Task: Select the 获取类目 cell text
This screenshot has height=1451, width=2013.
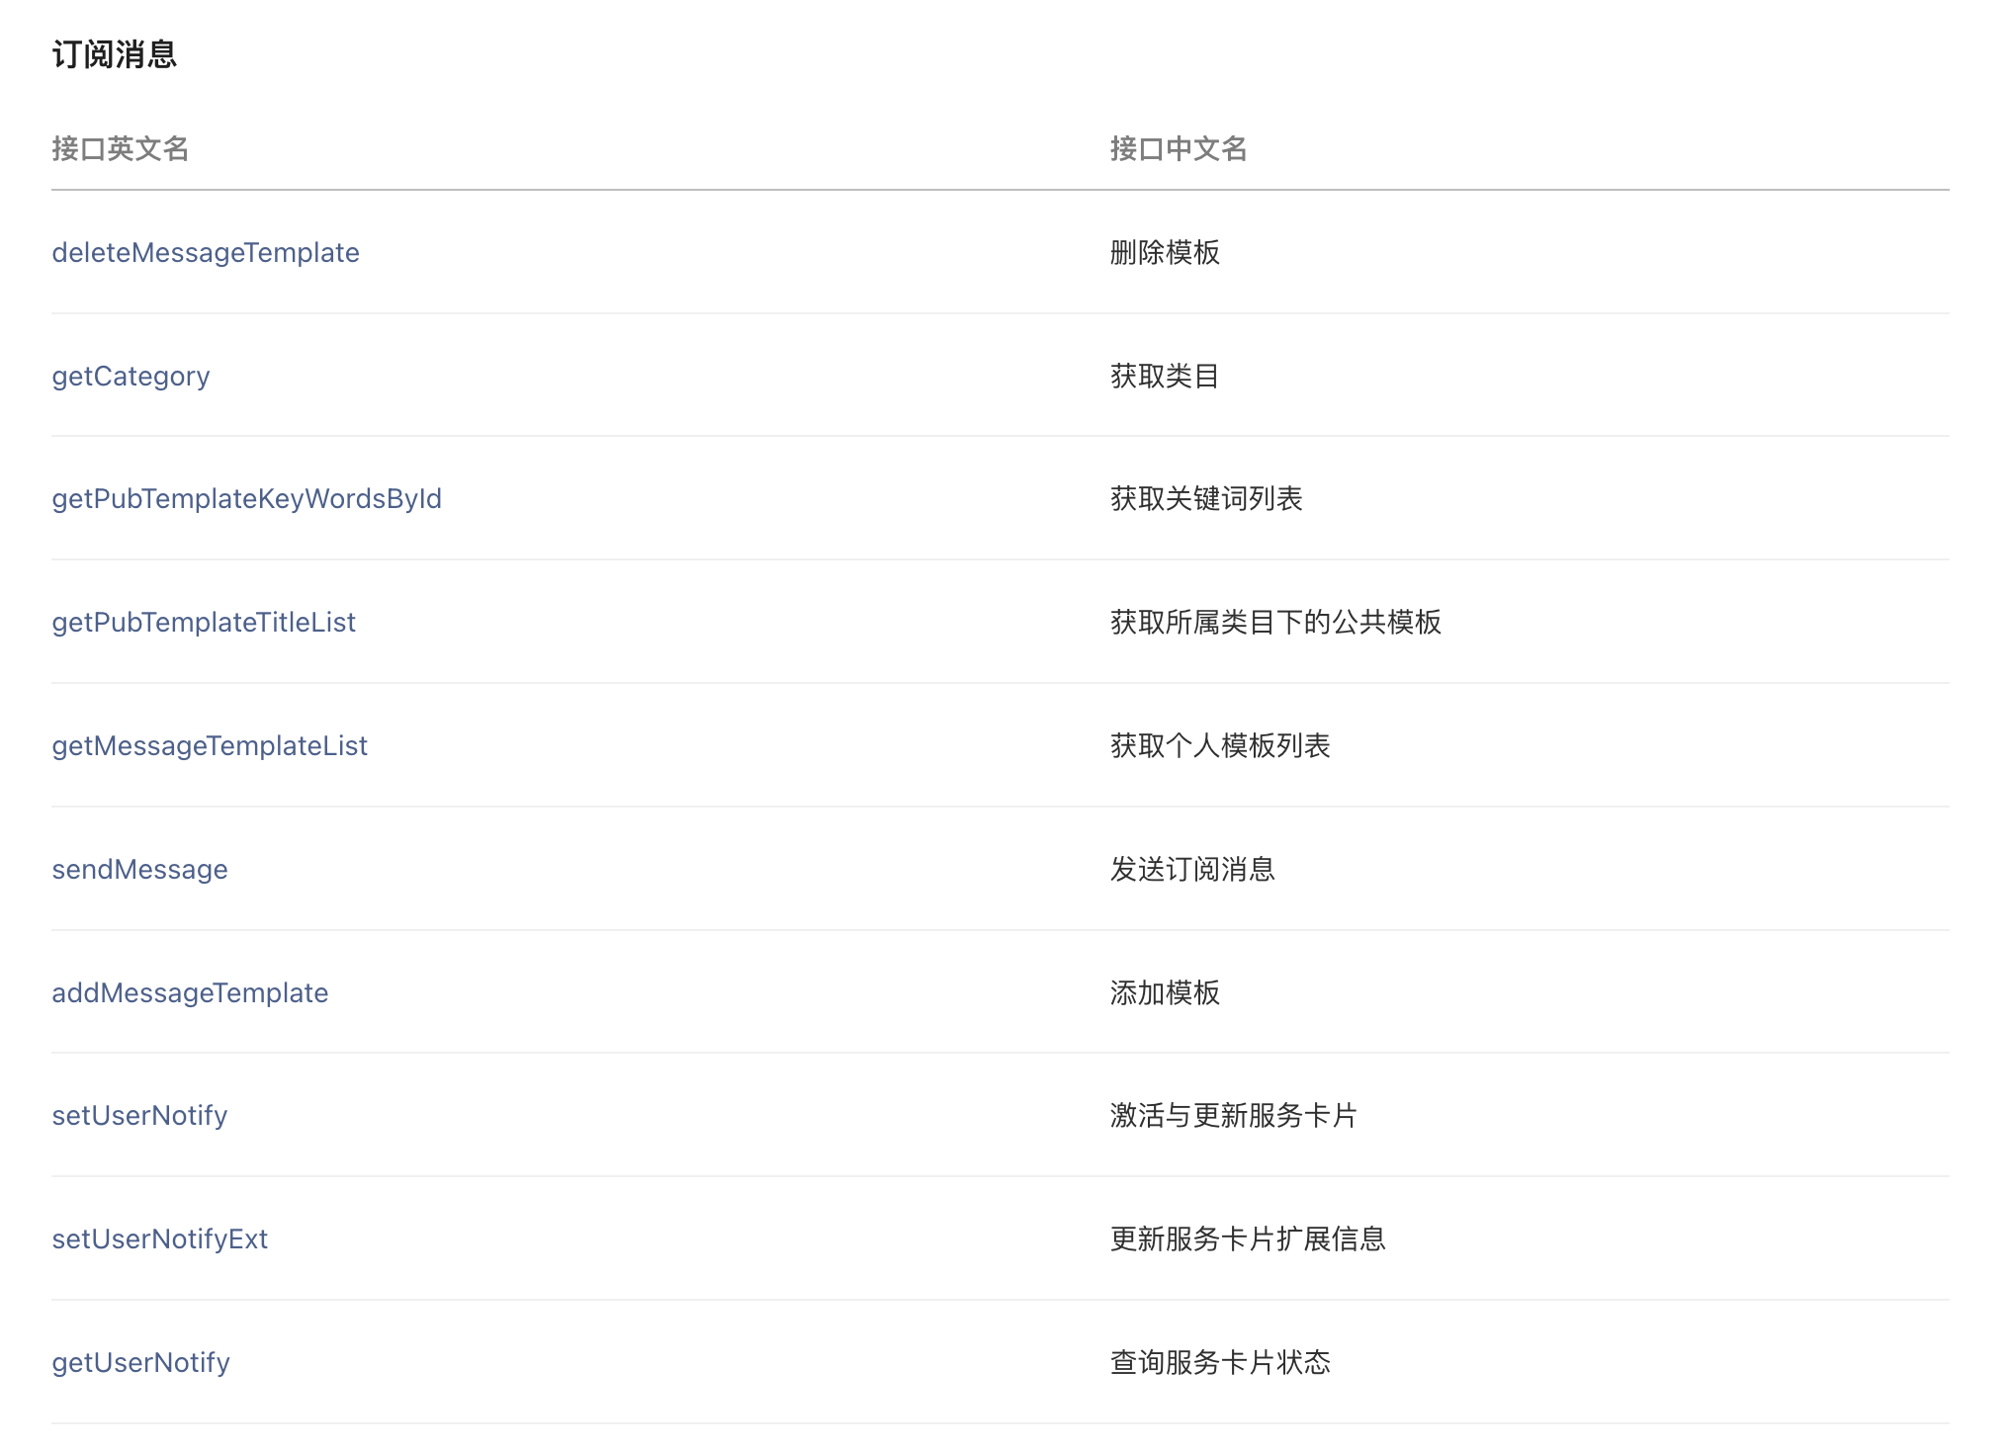Action: pyautogui.click(x=1165, y=377)
